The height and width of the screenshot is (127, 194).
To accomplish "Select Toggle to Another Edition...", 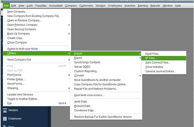I will point(37,99).
